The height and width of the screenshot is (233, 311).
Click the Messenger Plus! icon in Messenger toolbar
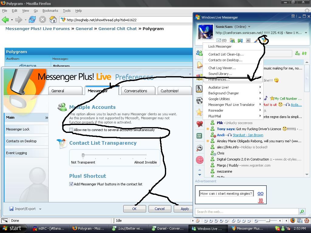tap(264, 40)
